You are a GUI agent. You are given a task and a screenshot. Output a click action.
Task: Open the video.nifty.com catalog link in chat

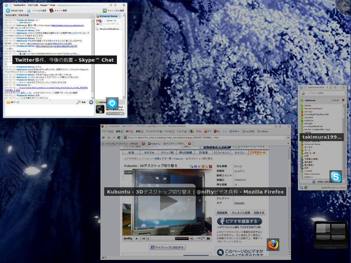pos(53,88)
